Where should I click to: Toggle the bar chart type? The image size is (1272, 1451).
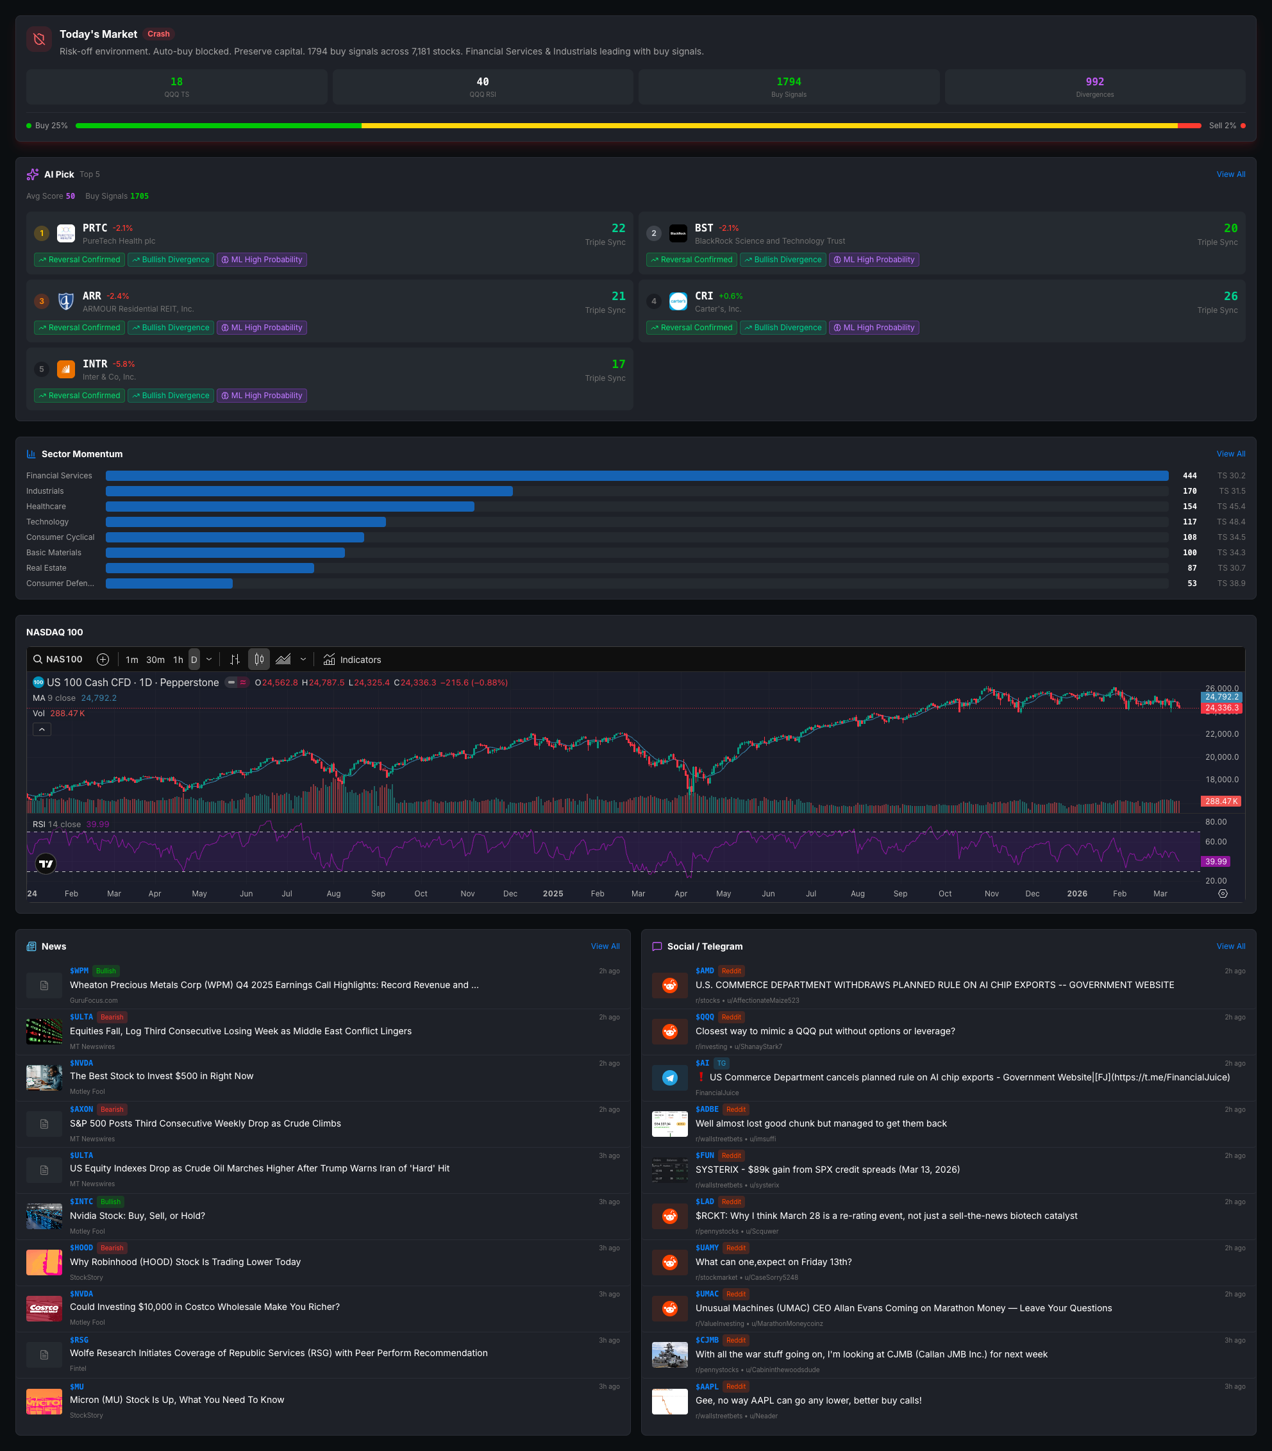234,658
